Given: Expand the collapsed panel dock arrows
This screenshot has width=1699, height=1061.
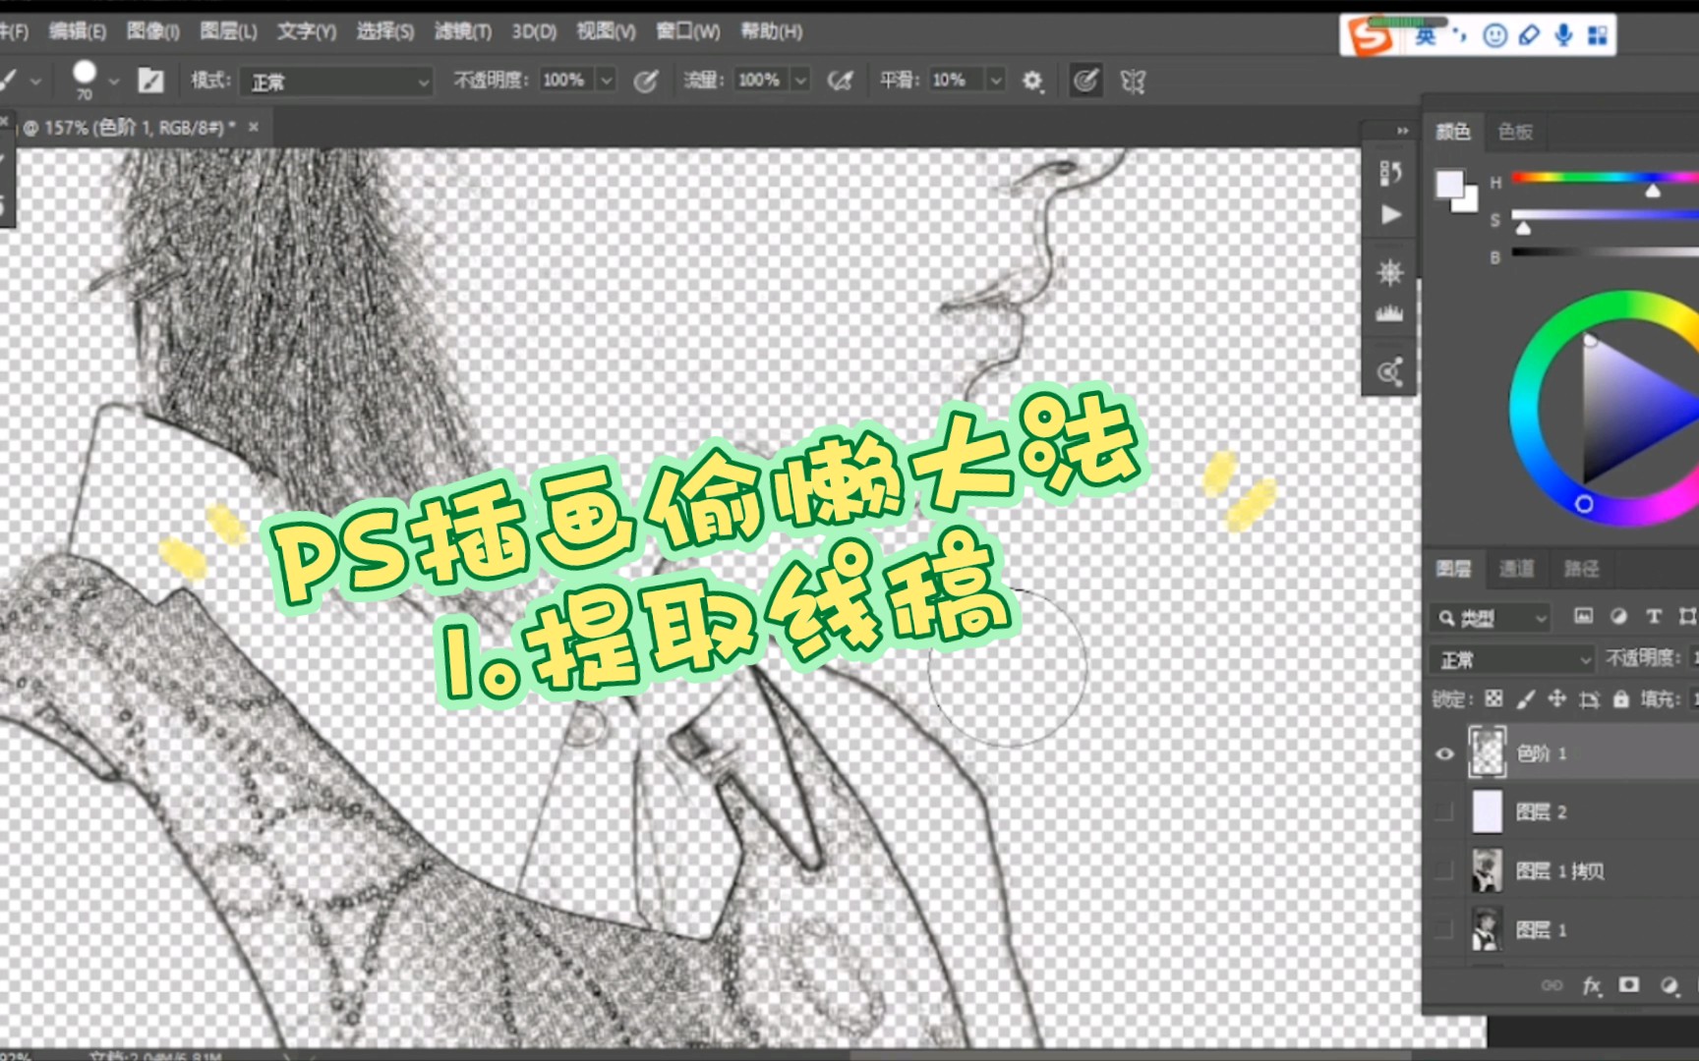Looking at the screenshot, I should coord(1403,131).
